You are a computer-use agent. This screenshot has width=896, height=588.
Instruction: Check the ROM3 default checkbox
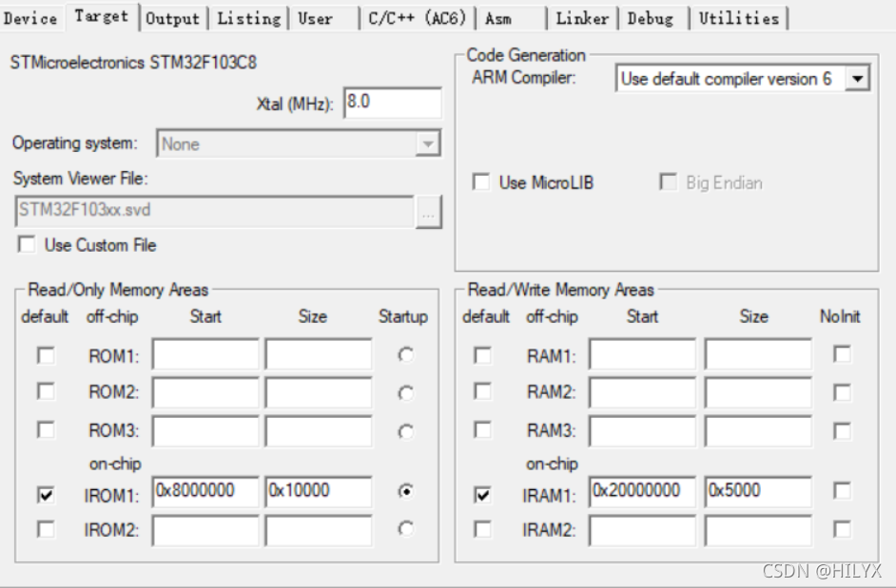(x=46, y=429)
